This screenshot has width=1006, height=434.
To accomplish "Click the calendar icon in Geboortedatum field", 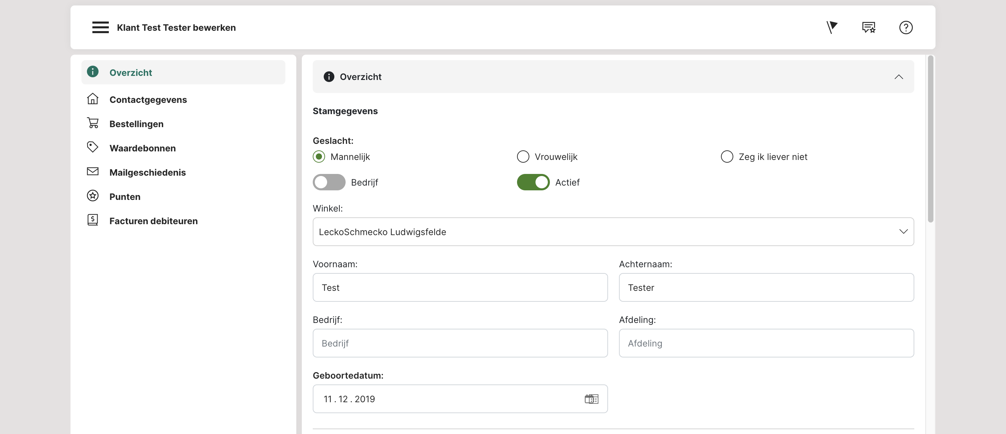I will (x=591, y=399).
